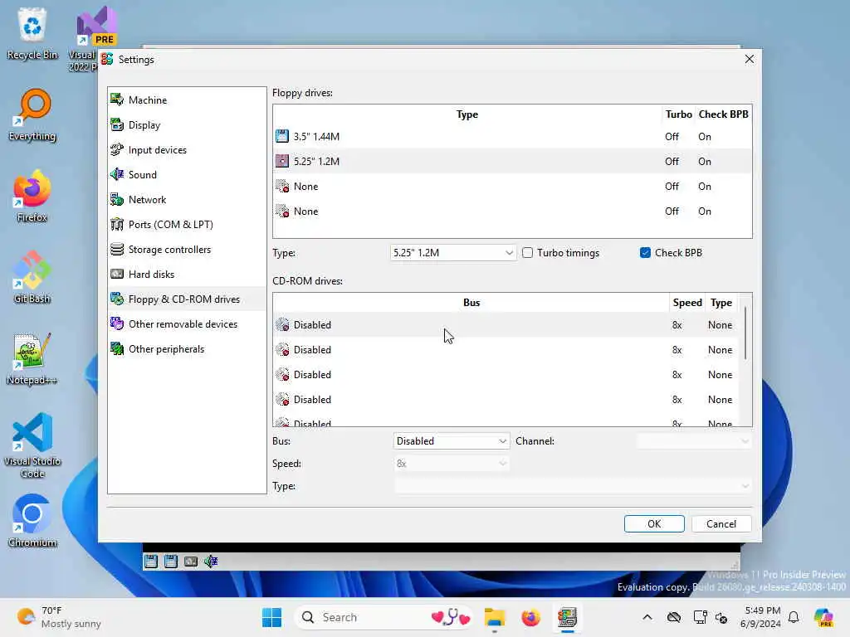Cancel the Settings dialog
The width and height of the screenshot is (850, 637).
[721, 524]
